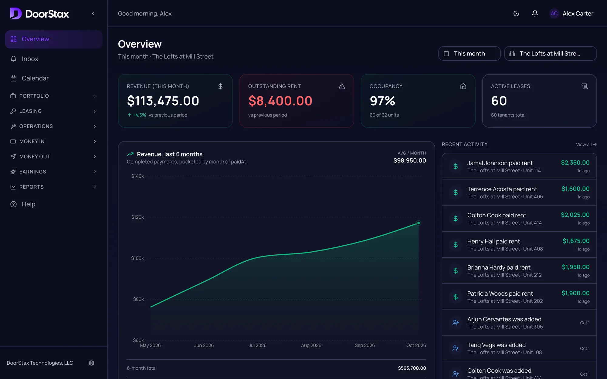Click dollar icon beside Jamal Johnson payment
Viewport: 607px width, 379px height.
pyautogui.click(x=456, y=166)
